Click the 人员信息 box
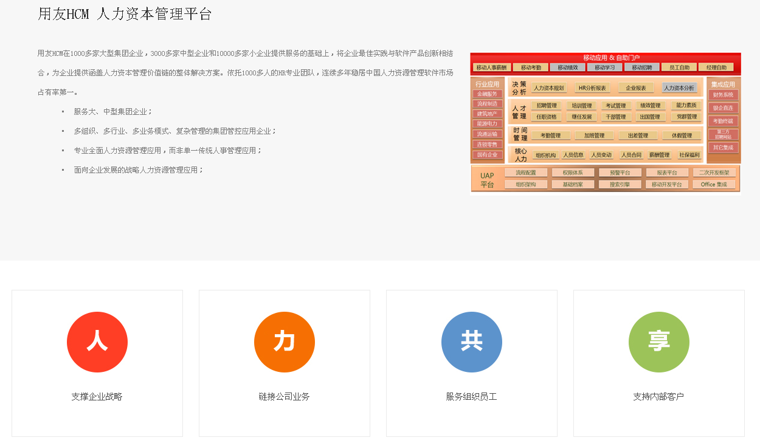Viewport: 760px width, 446px height. (573, 156)
